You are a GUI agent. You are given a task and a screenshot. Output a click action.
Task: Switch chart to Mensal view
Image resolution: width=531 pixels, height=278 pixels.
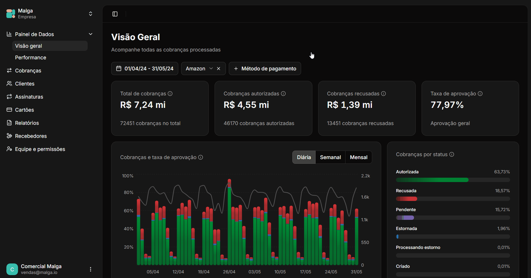coord(359,157)
